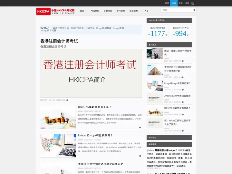
Task: Click the search magnifier icon
Action: 194,10
